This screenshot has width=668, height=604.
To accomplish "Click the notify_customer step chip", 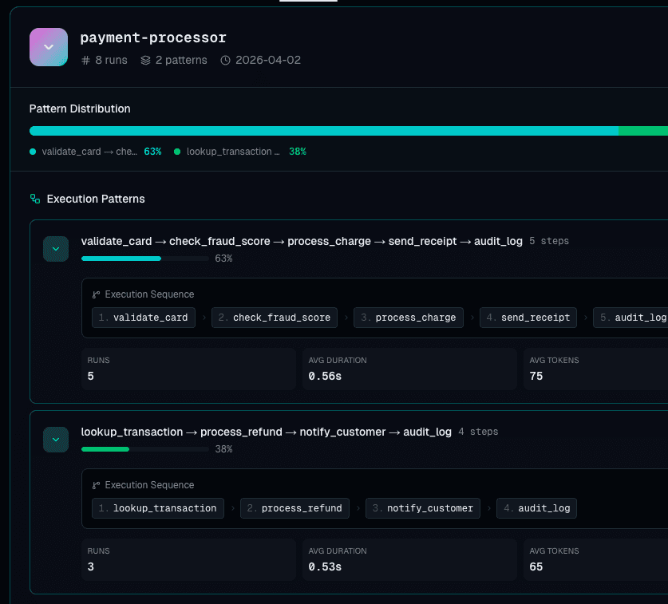I will click(422, 508).
